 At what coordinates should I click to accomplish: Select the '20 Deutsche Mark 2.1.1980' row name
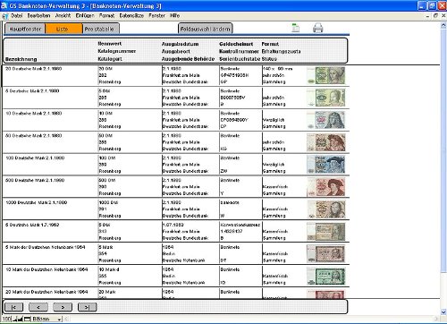click(33, 69)
